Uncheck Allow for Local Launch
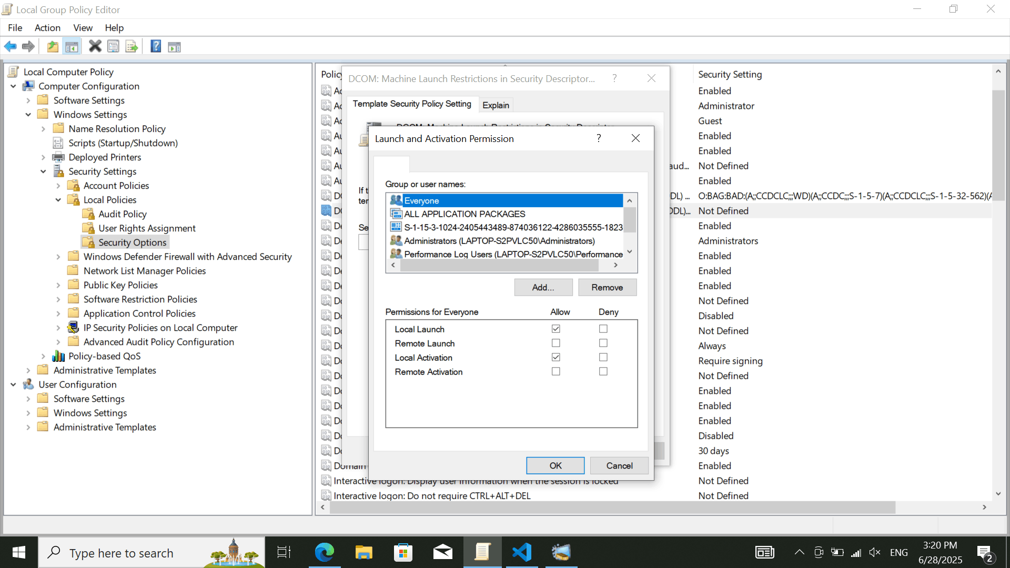The image size is (1010, 568). 555,329
